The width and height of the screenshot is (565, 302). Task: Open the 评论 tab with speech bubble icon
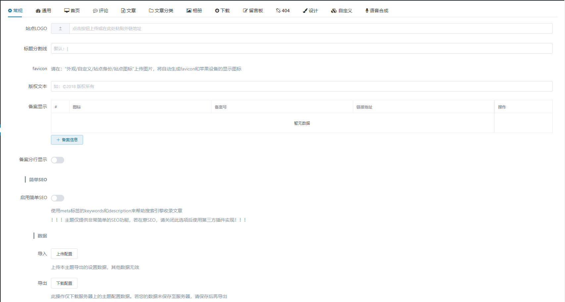click(101, 11)
